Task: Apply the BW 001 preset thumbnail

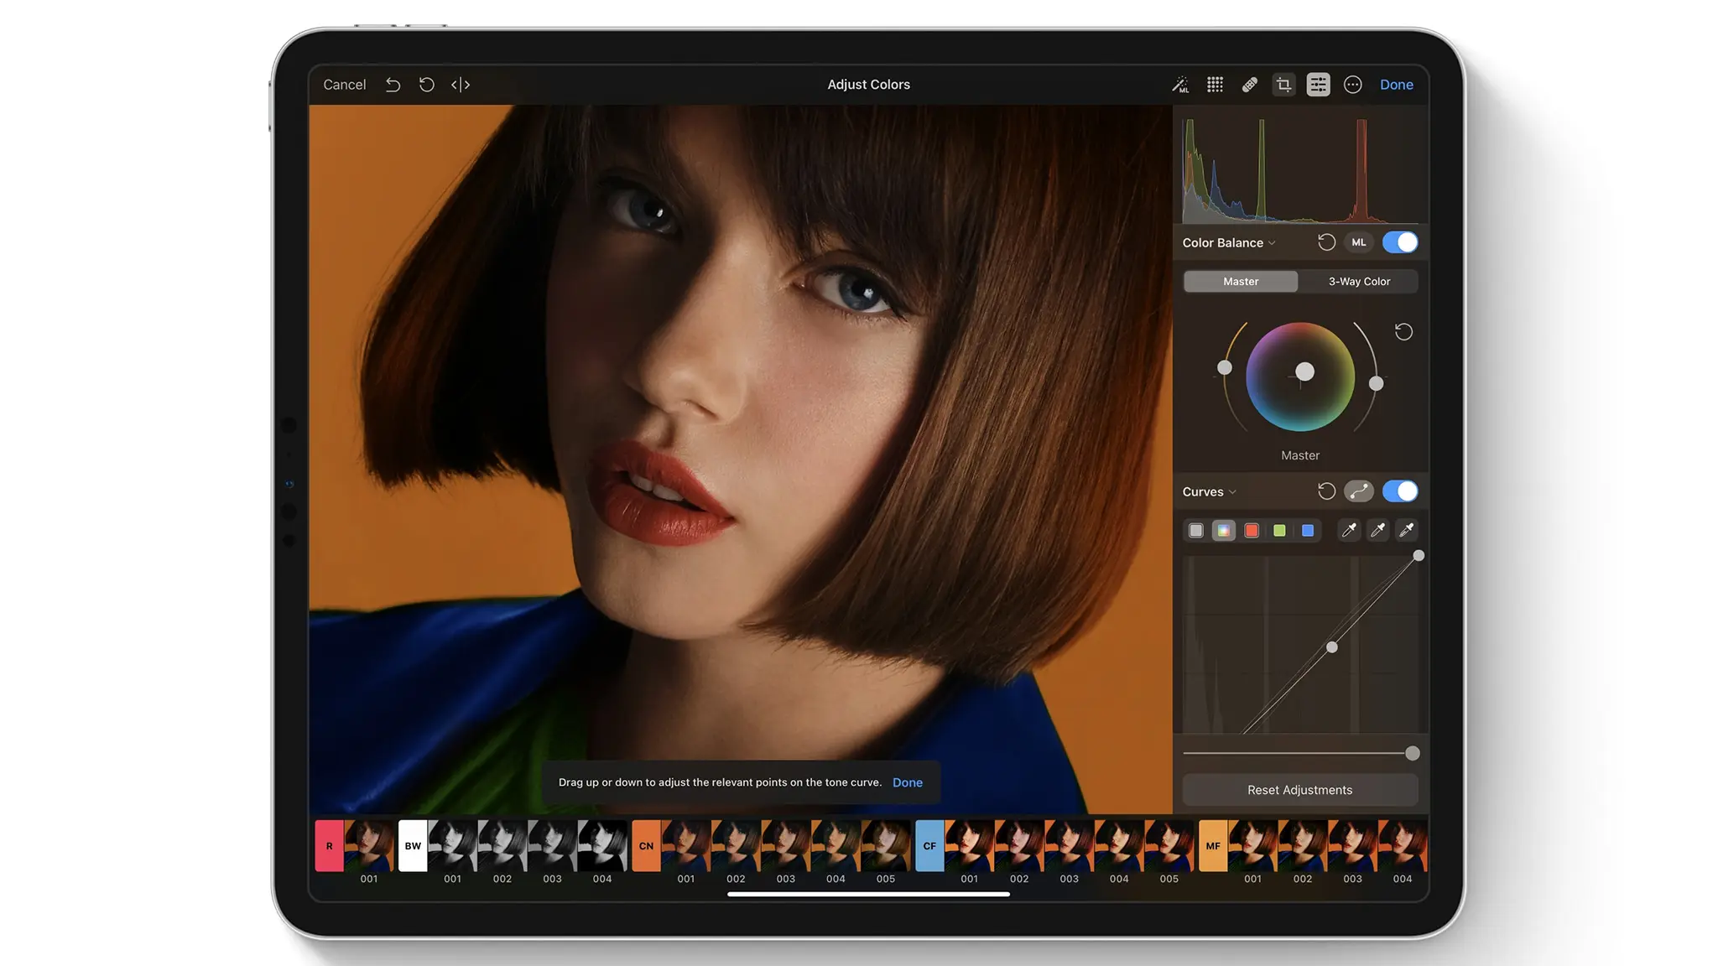Action: (453, 846)
